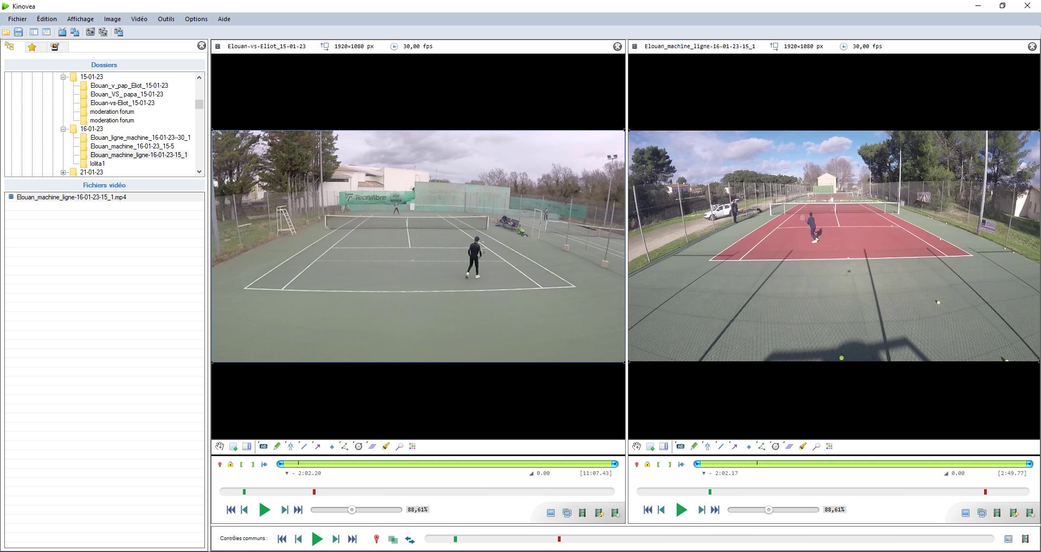Open the Vidéo menu
Image resolution: width=1041 pixels, height=552 pixels.
click(139, 19)
